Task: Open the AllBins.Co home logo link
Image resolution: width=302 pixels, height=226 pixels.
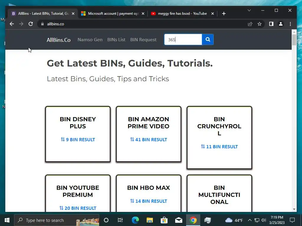Action: coord(59,40)
